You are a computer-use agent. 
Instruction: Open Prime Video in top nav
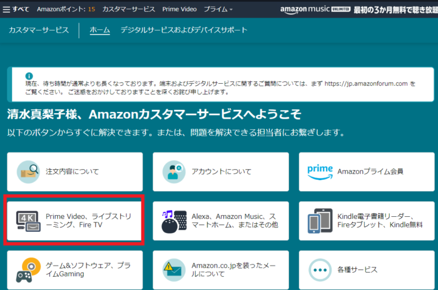pyautogui.click(x=180, y=9)
